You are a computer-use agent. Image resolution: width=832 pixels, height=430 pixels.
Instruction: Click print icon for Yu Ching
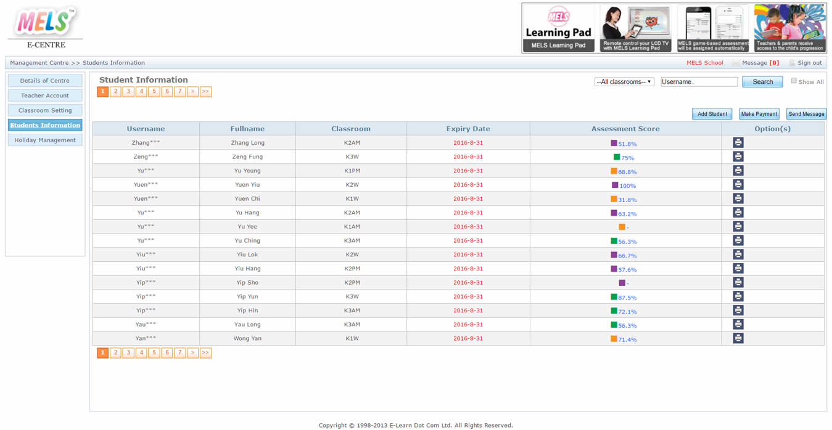738,240
